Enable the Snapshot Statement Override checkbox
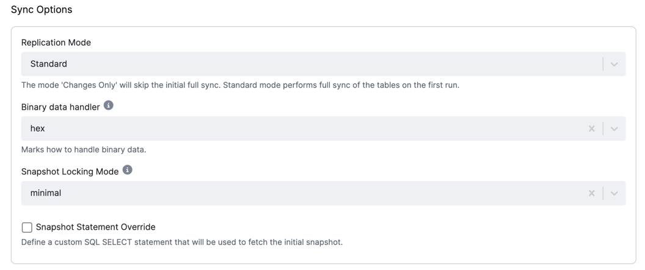This screenshot has width=645, height=270. 27,227
